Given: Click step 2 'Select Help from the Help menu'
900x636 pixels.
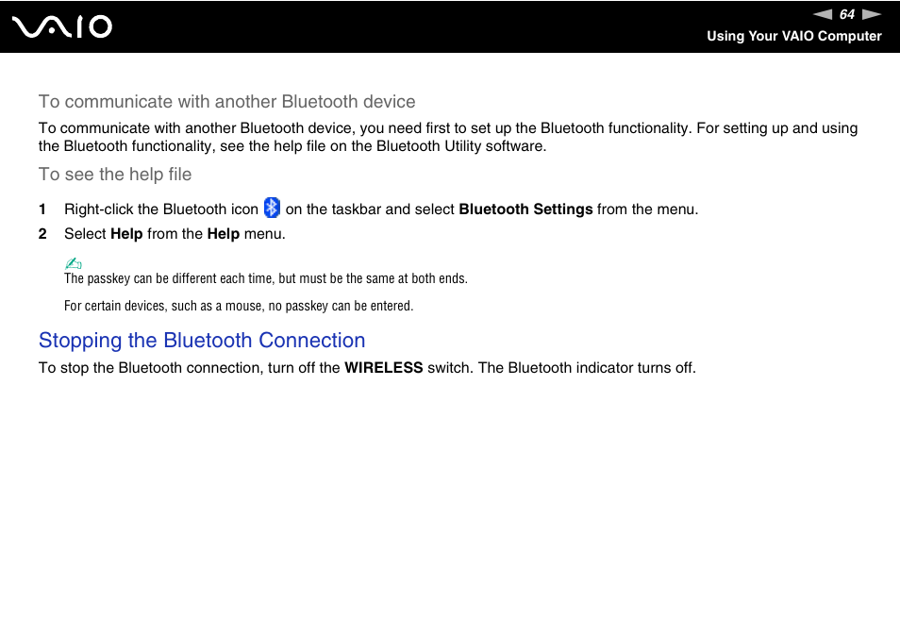Looking at the screenshot, I should 175,234.
